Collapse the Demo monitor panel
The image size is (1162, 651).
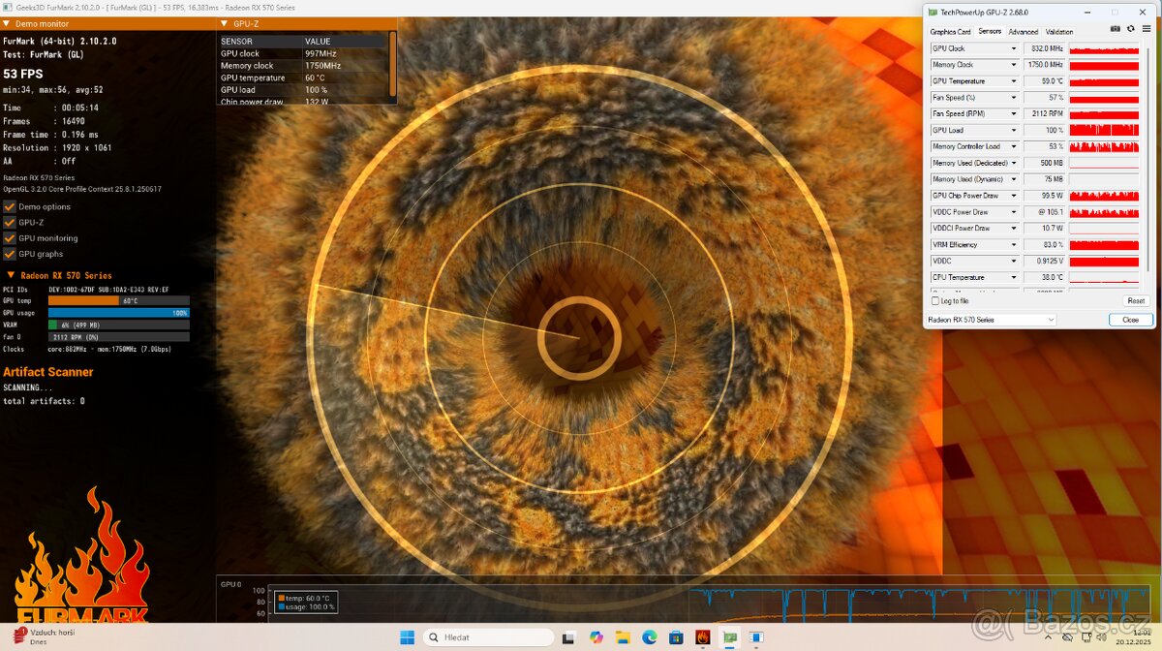click(9, 23)
